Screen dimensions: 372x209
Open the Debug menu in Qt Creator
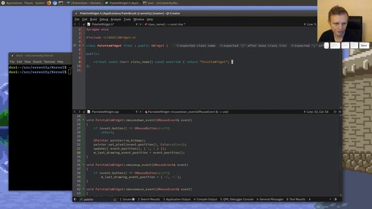pyautogui.click(x=103, y=19)
